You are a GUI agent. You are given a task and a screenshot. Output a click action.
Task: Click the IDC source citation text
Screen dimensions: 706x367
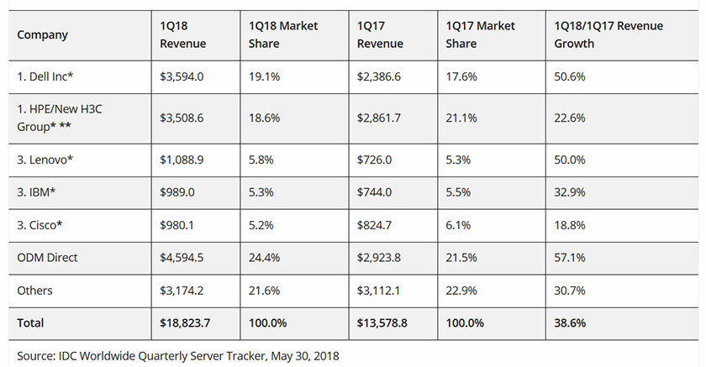(177, 355)
